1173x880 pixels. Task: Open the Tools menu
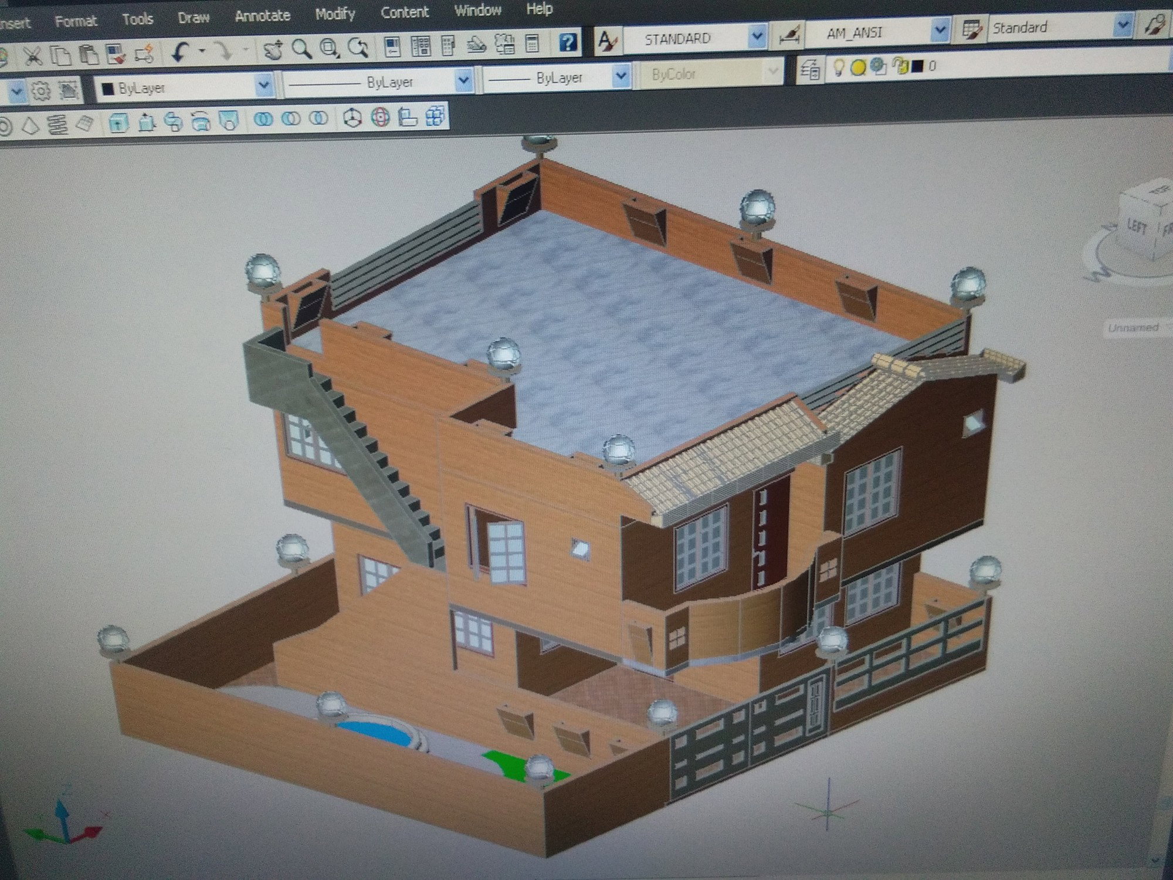point(137,19)
